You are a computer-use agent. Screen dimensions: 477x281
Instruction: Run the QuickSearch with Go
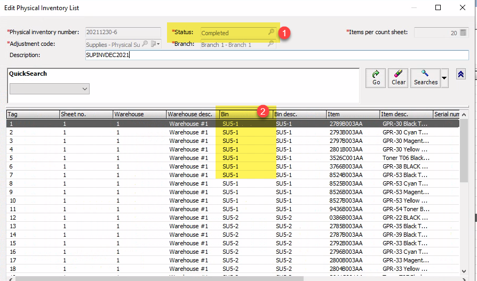(x=376, y=78)
